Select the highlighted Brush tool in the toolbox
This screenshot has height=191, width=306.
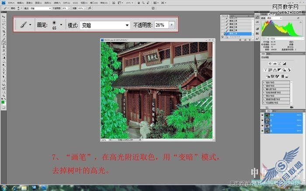pyautogui.click(x=3, y=43)
